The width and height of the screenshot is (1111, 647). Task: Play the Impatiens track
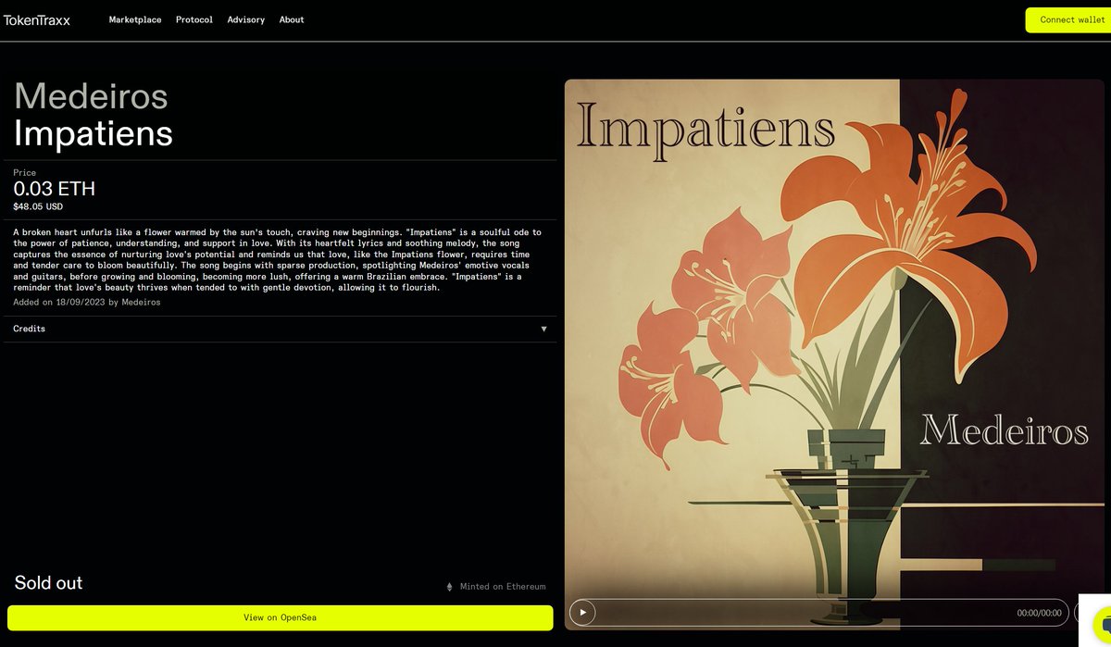click(x=582, y=612)
